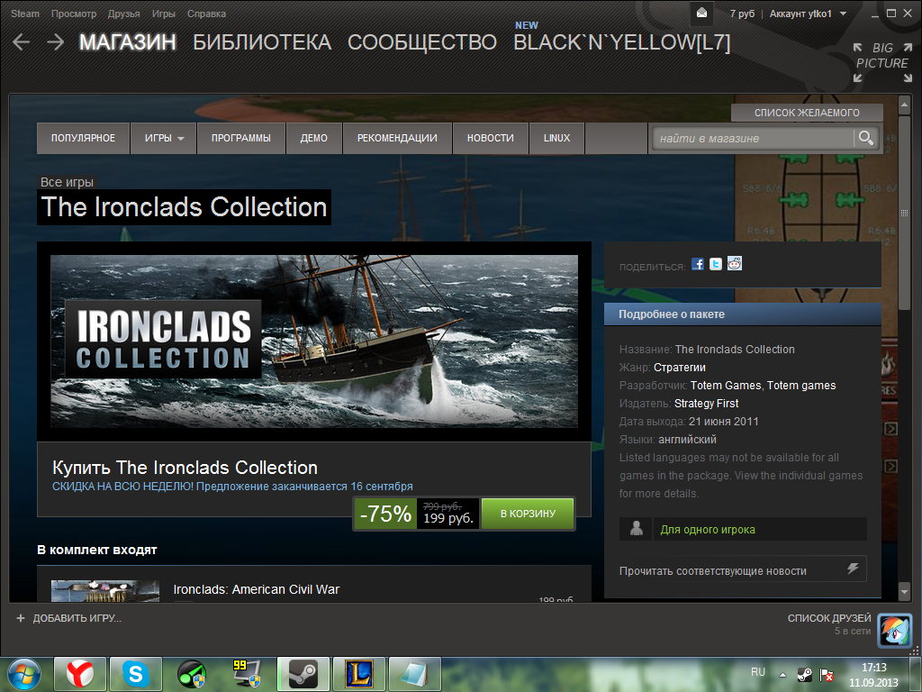Click the 7 руб wallet balance
Image resolution: width=922 pixels, height=692 pixels.
pos(742,14)
